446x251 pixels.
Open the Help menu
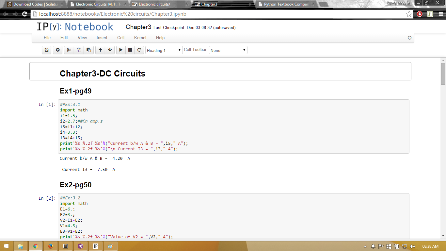[160, 38]
